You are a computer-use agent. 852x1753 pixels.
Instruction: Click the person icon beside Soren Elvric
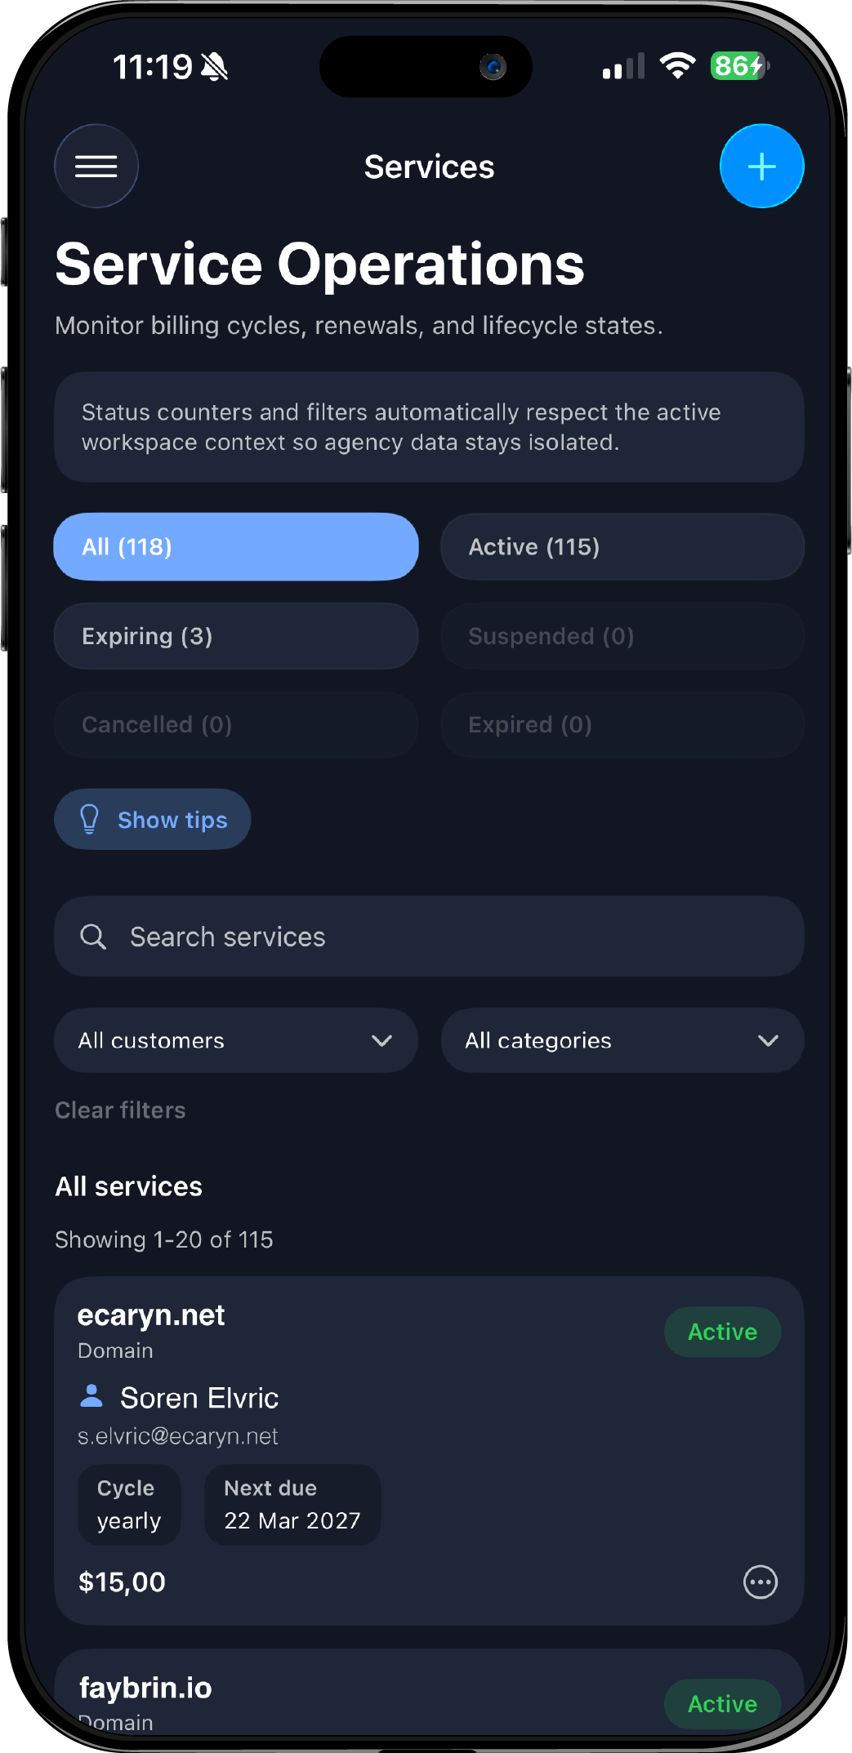92,1397
